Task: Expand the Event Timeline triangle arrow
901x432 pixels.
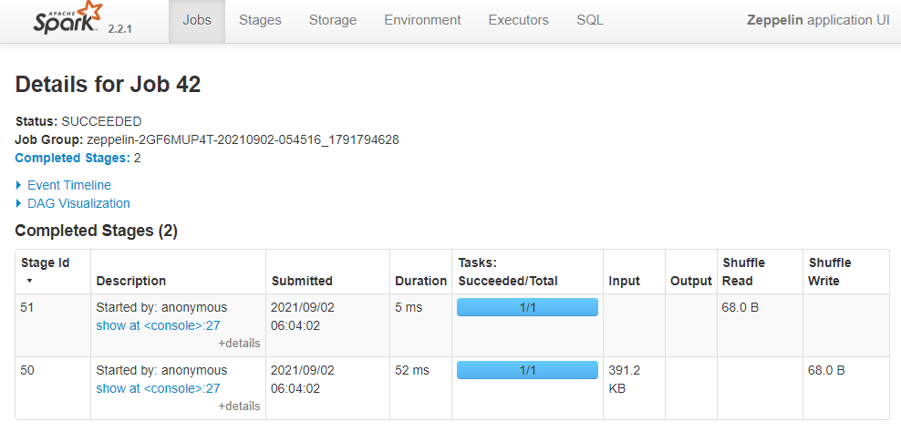Action: tap(19, 185)
